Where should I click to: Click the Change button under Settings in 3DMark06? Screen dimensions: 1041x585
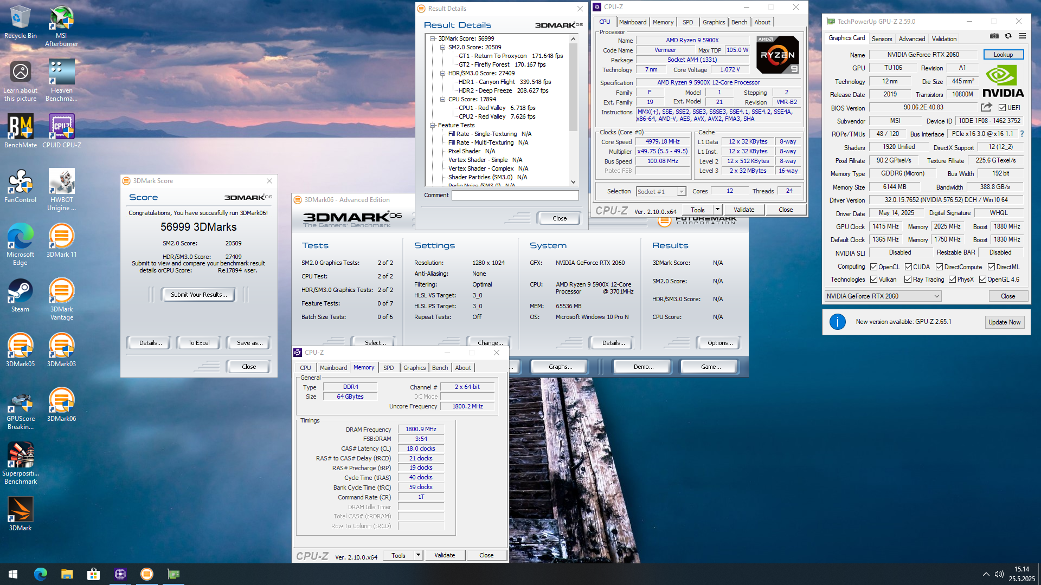[490, 343]
